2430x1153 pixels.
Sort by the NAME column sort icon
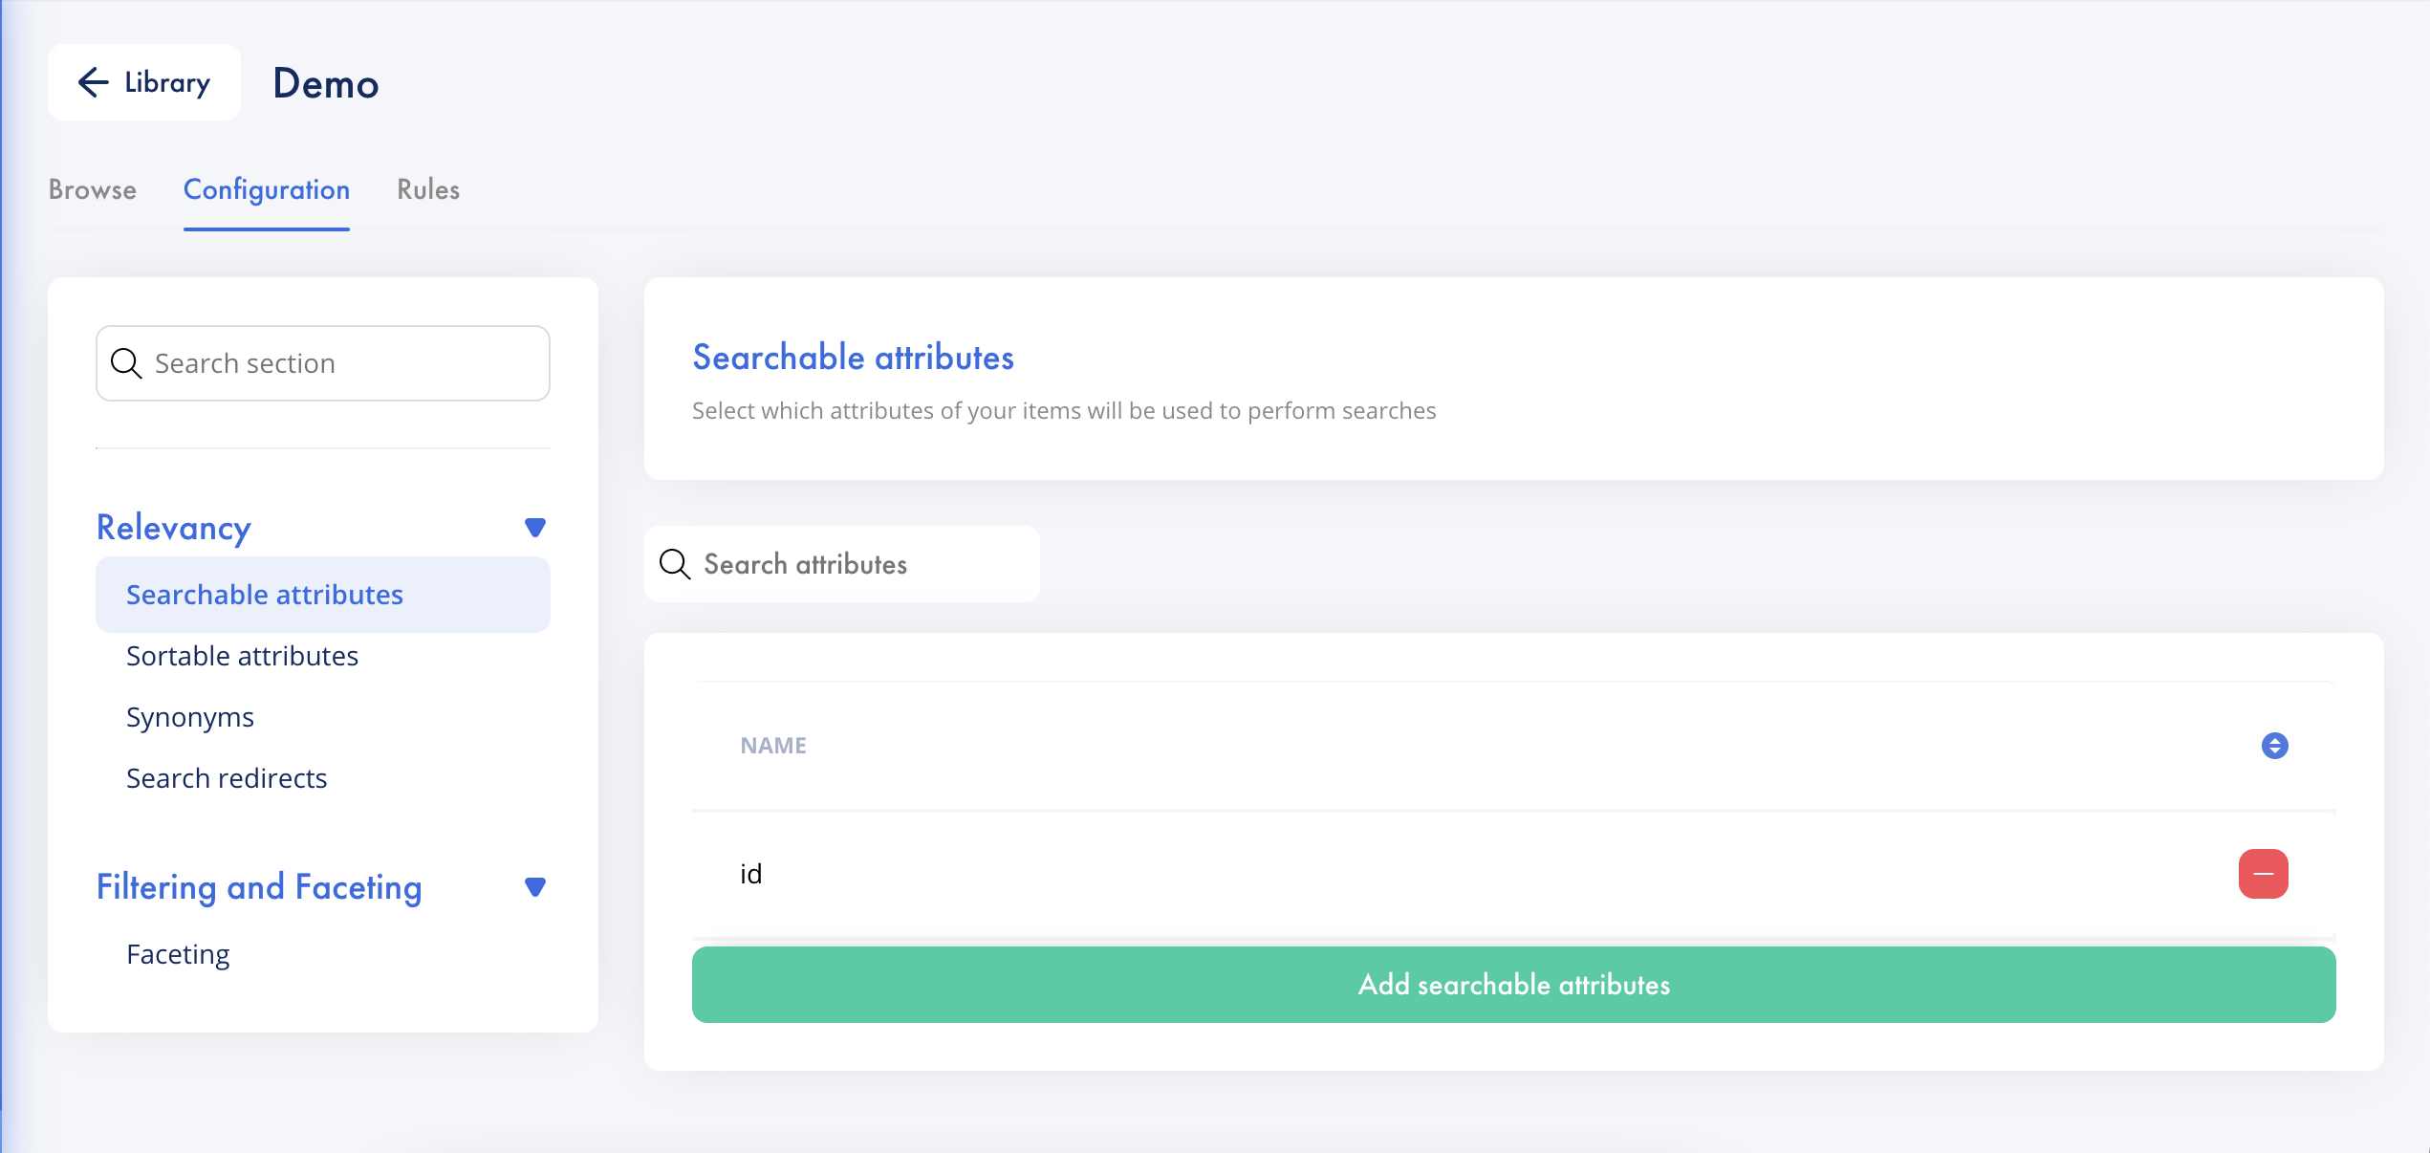tap(2274, 746)
